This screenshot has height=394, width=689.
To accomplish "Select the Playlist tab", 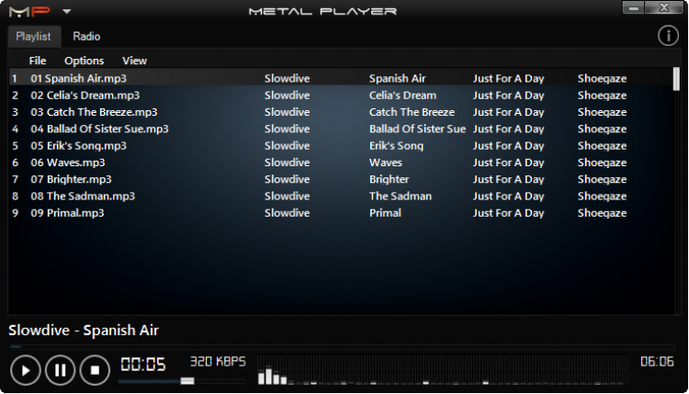I will point(35,37).
